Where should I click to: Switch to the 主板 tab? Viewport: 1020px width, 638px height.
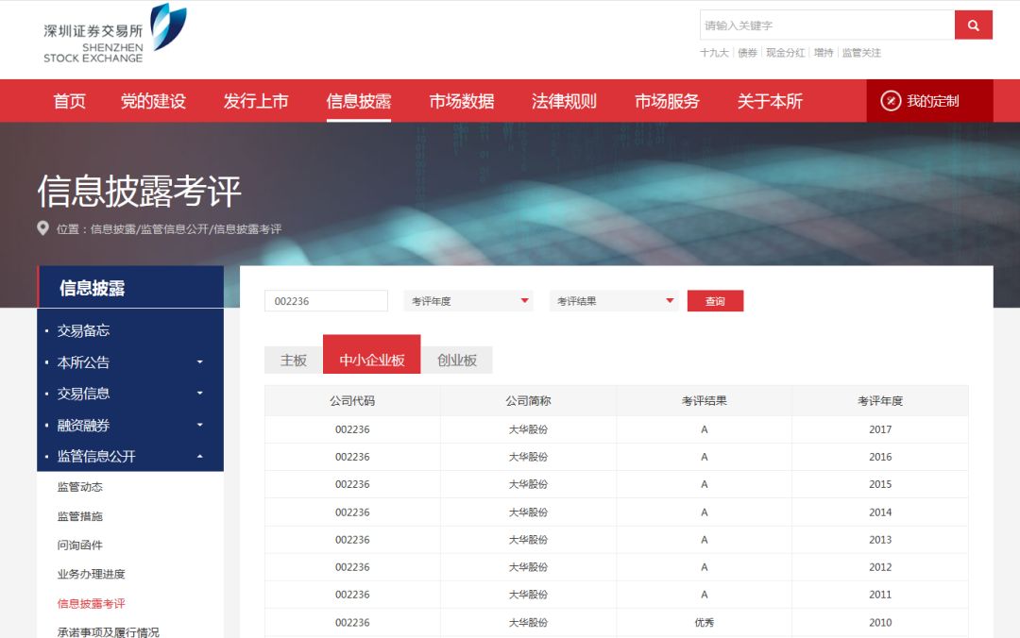(294, 361)
